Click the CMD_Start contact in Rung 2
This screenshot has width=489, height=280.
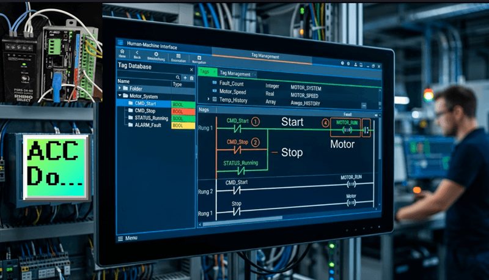click(x=237, y=190)
